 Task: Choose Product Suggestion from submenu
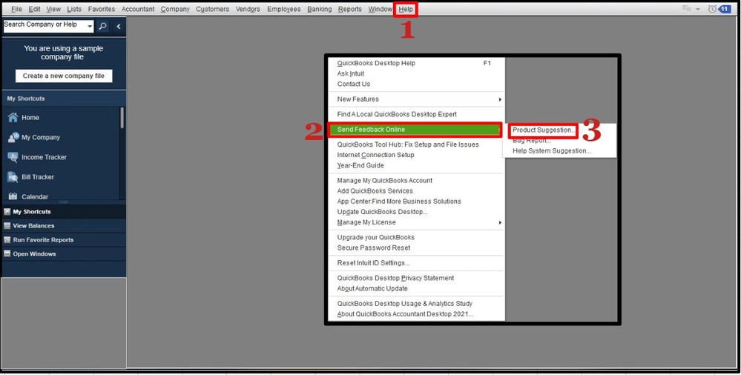pyautogui.click(x=544, y=130)
